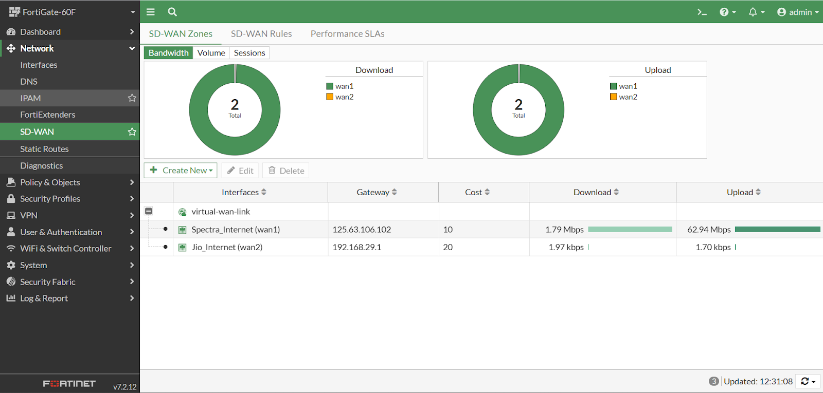Switch chart view to Sessions
823x393 pixels.
point(249,53)
